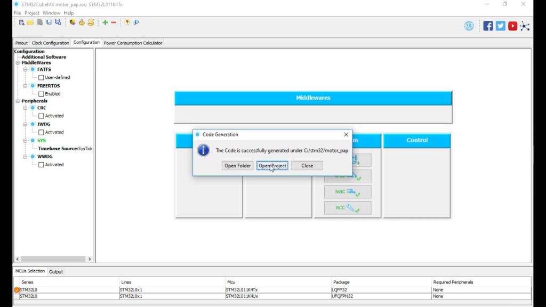546x307 pixels.
Task: Click the green plus toolbar icon
Action: pos(105,22)
